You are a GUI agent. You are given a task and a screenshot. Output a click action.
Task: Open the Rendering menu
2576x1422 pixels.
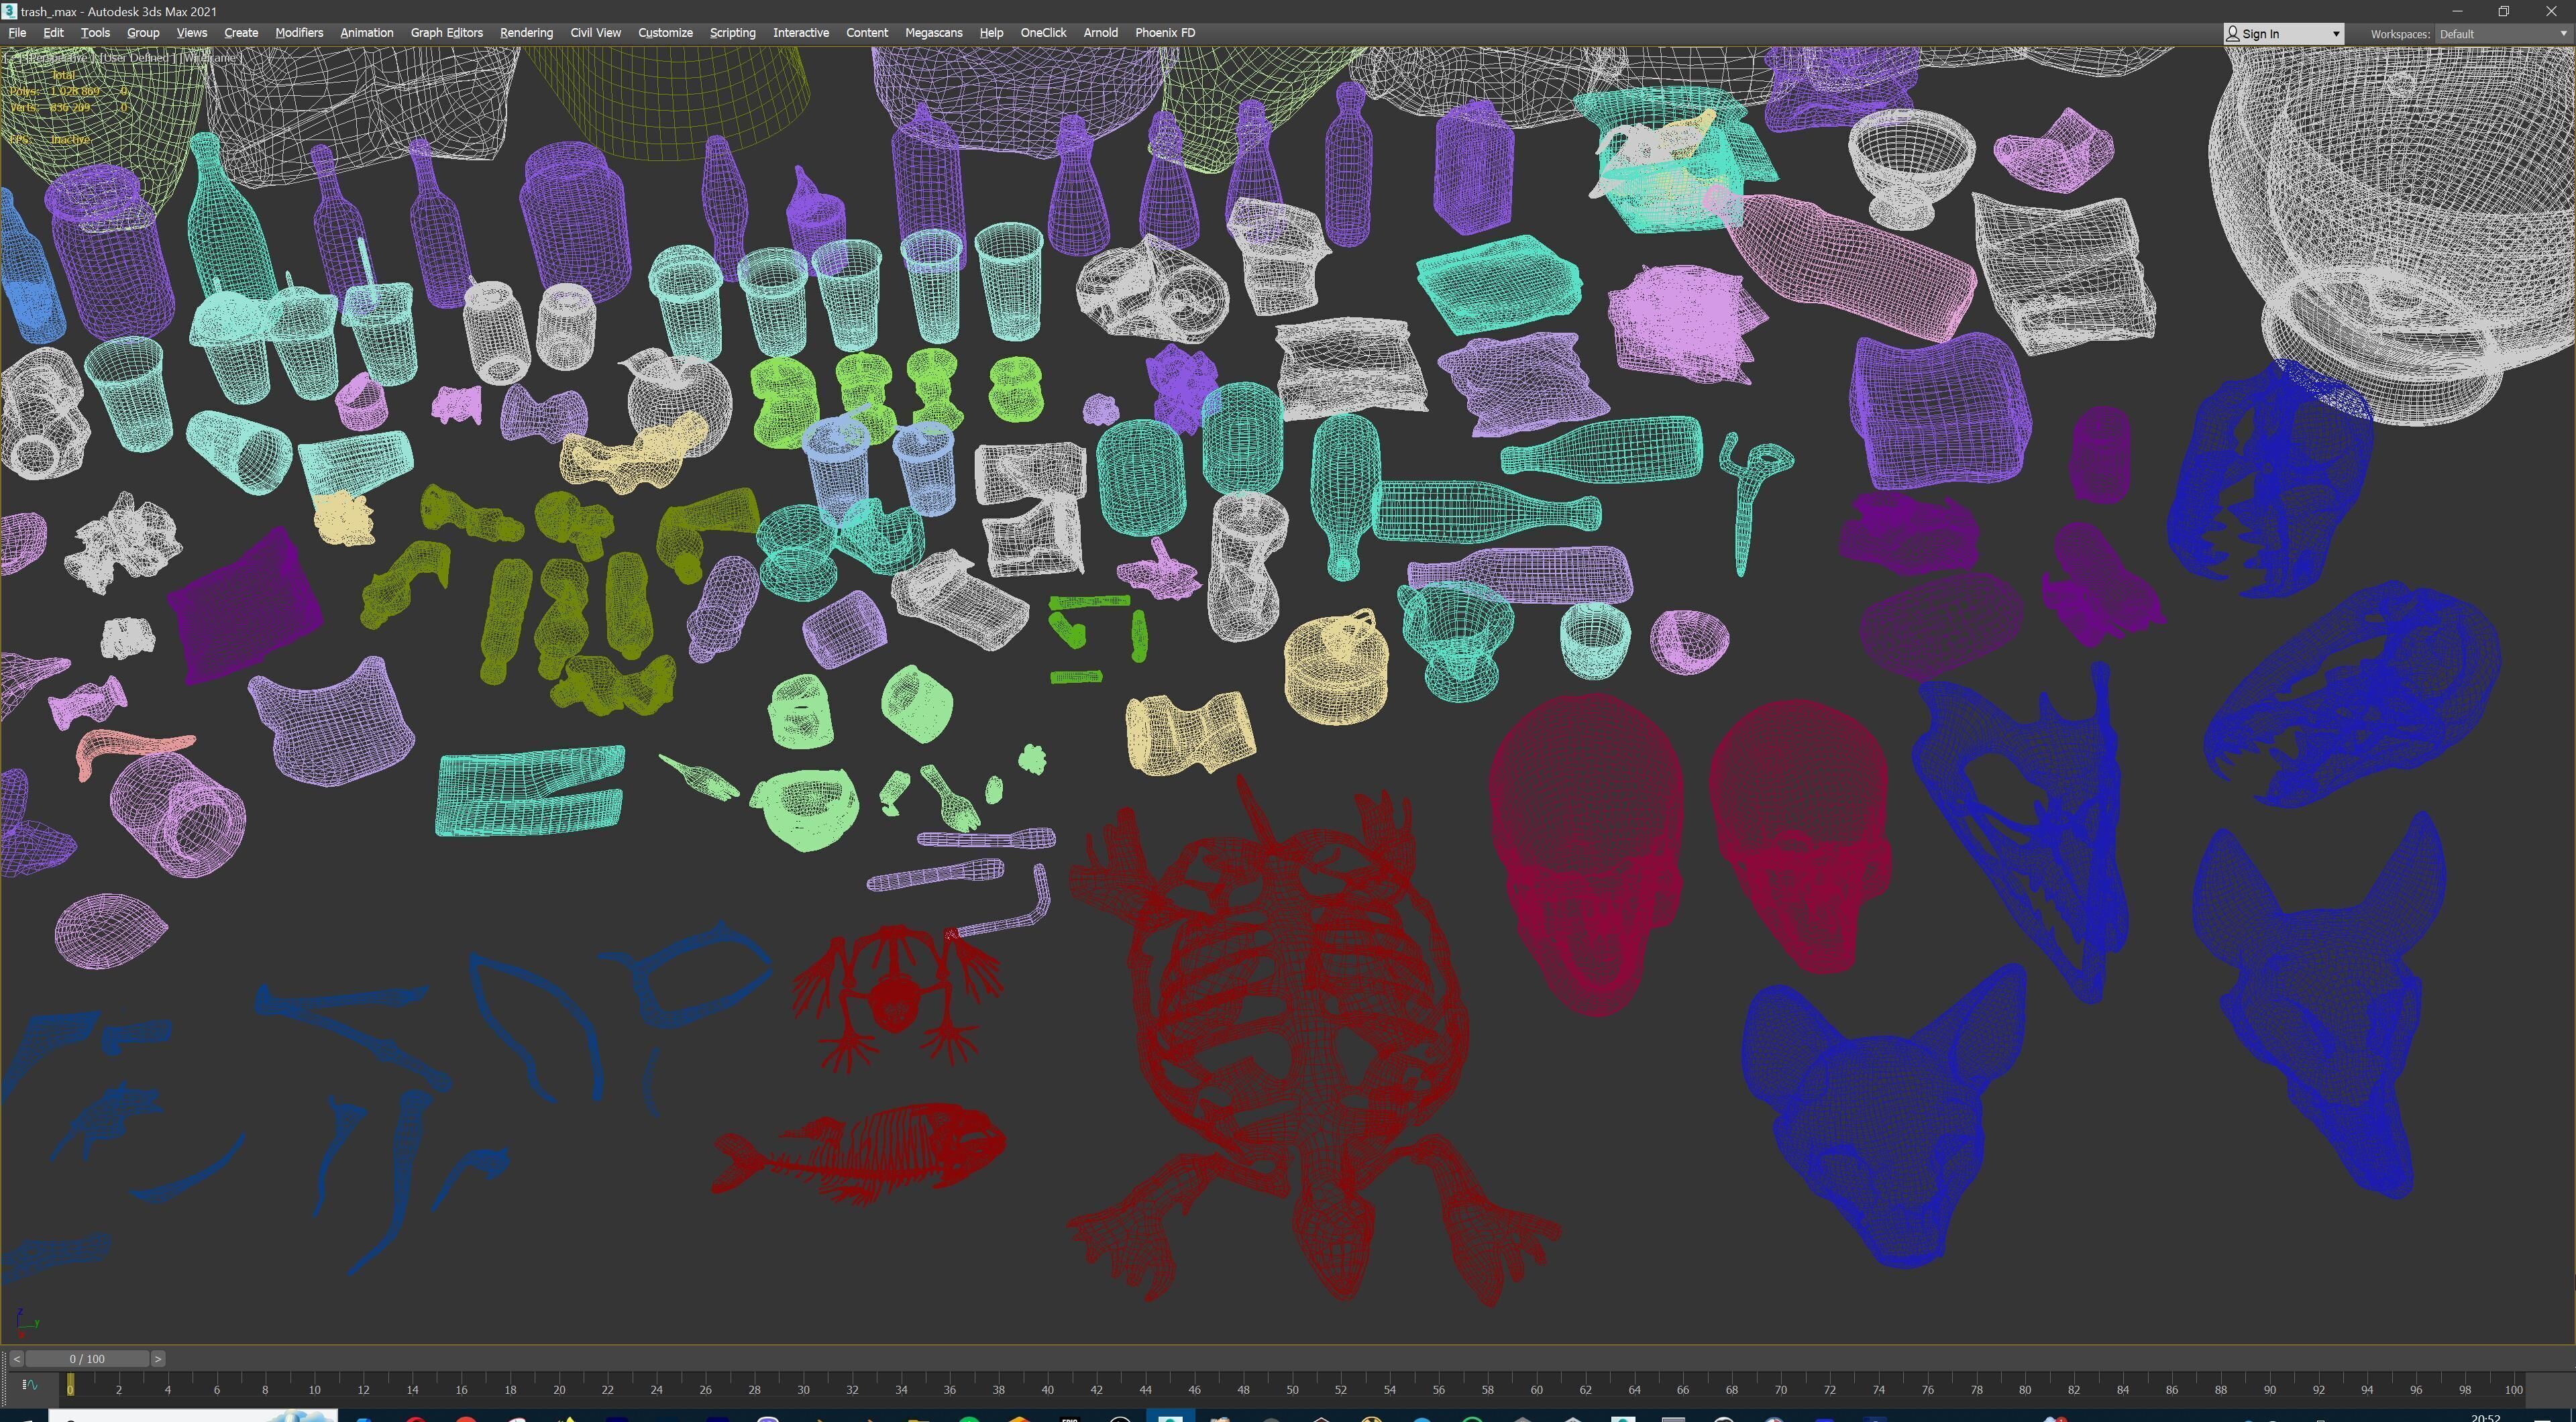tap(526, 33)
